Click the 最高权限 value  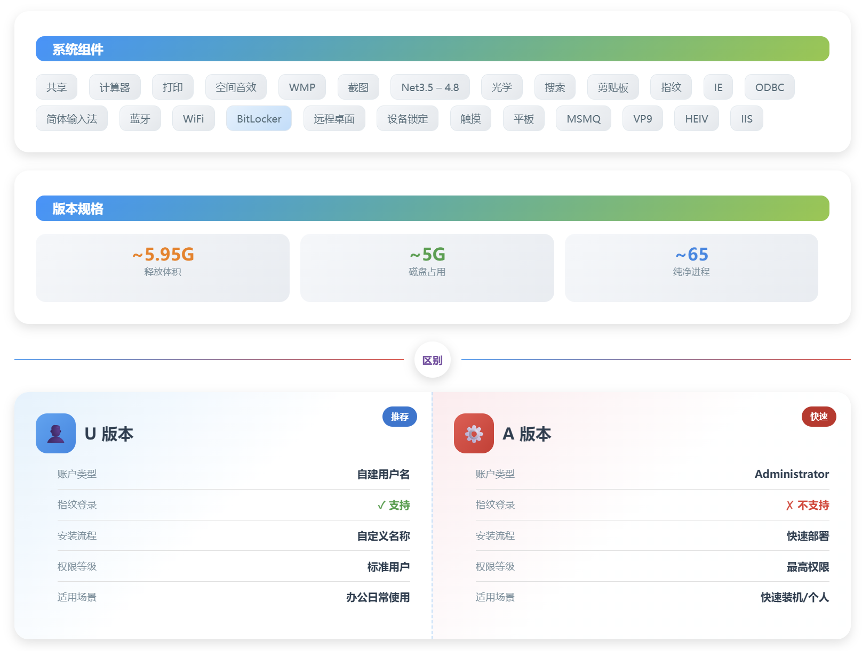(x=808, y=567)
